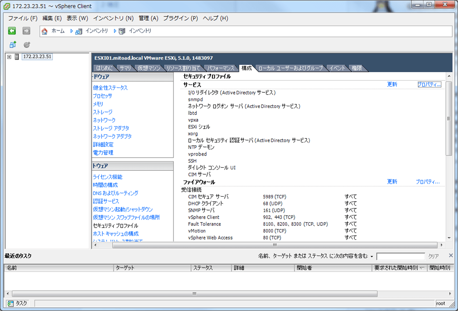Viewport: 458px width, 311px height.
Task: Click 更新 link for ファイアウォール section
Action: pos(392,181)
